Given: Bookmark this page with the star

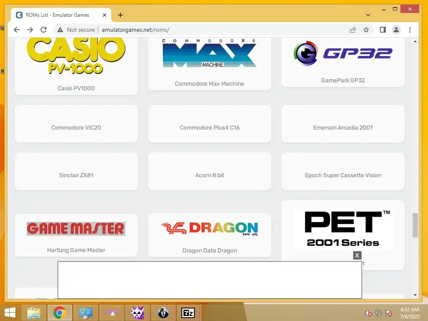Looking at the screenshot, I should [x=366, y=30].
